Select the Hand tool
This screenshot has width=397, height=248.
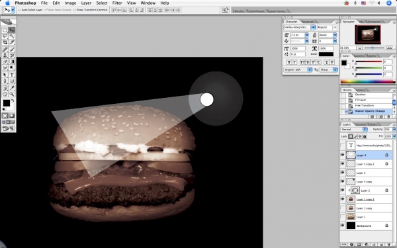pos(5,94)
